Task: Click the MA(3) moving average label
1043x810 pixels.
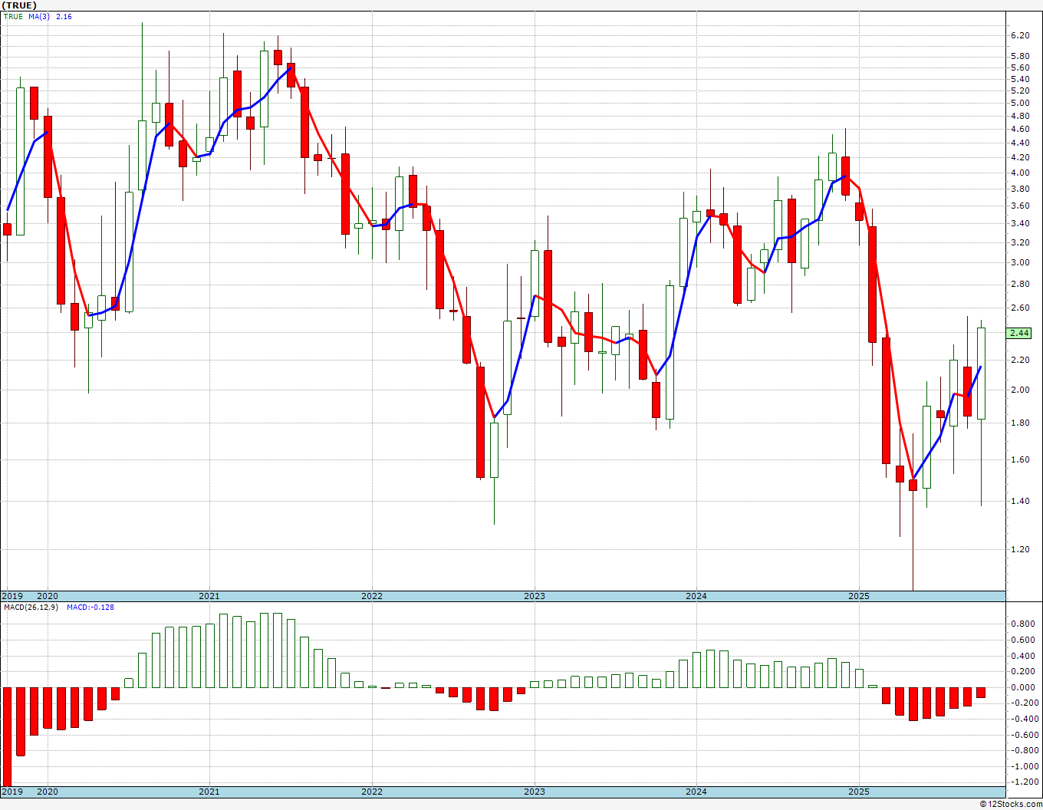Action: [x=39, y=16]
